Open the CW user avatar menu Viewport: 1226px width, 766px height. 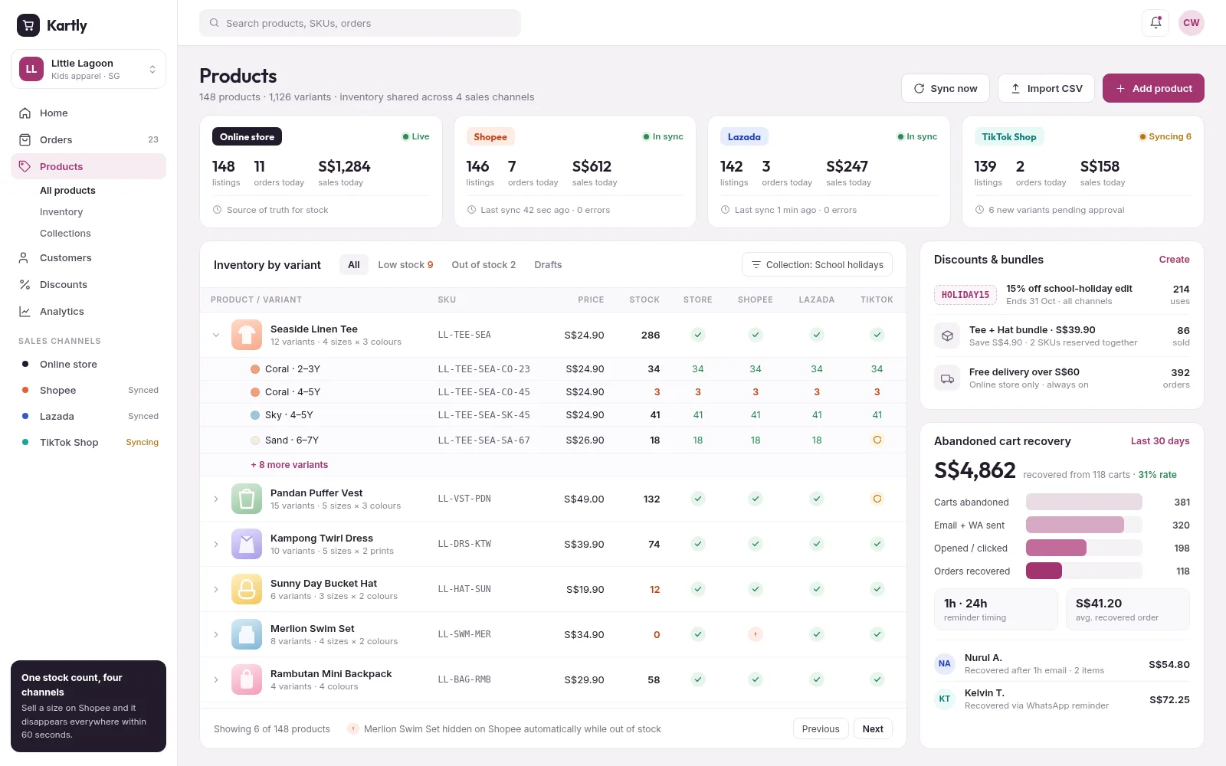(x=1191, y=23)
